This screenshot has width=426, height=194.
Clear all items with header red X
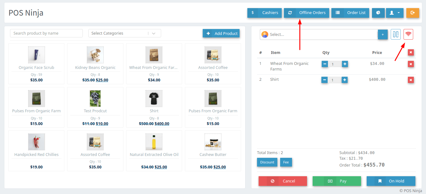click(411, 53)
